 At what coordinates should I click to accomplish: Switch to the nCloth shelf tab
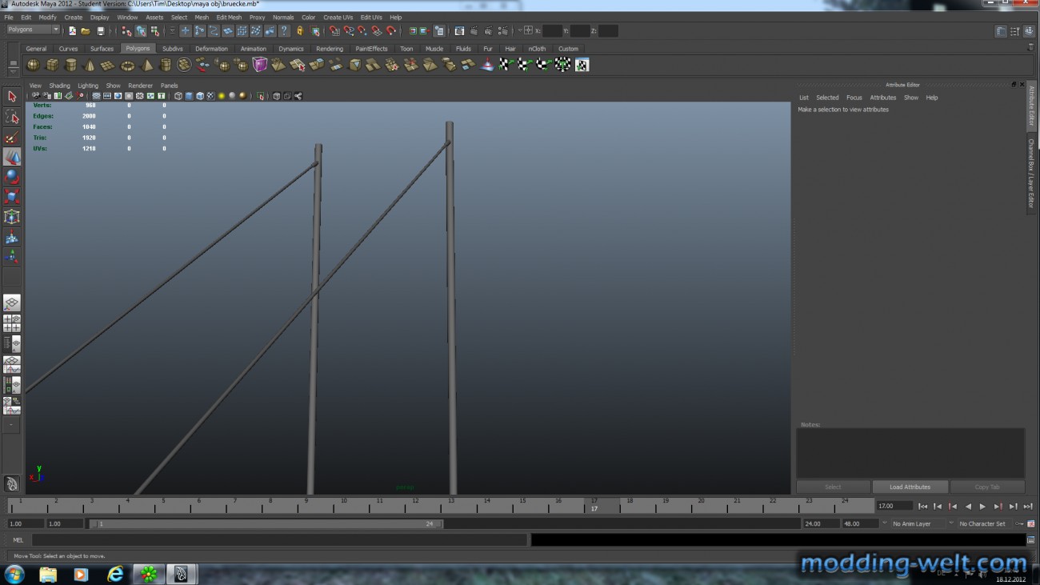(537, 49)
